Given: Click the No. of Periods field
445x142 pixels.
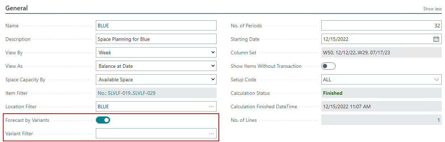Looking at the screenshot, I should click(x=381, y=26).
